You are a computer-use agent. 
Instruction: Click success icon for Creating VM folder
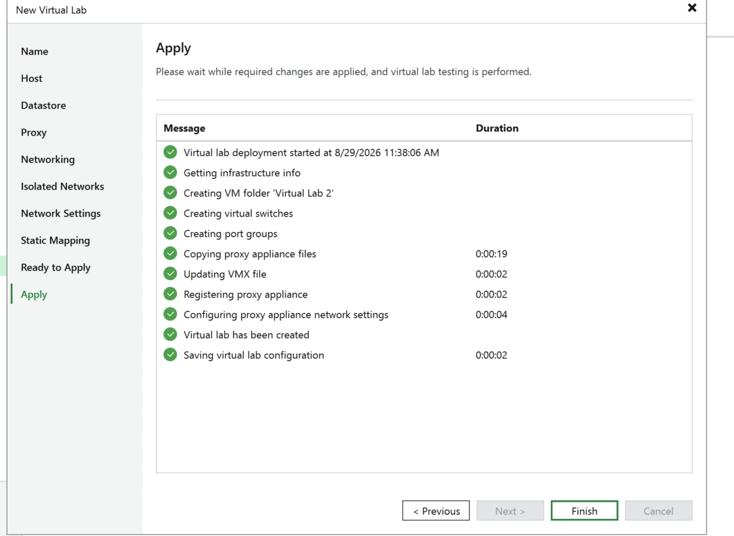[170, 192]
